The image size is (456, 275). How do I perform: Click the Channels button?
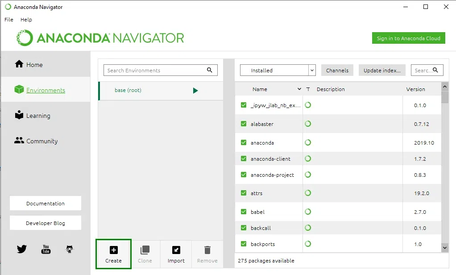pos(337,70)
